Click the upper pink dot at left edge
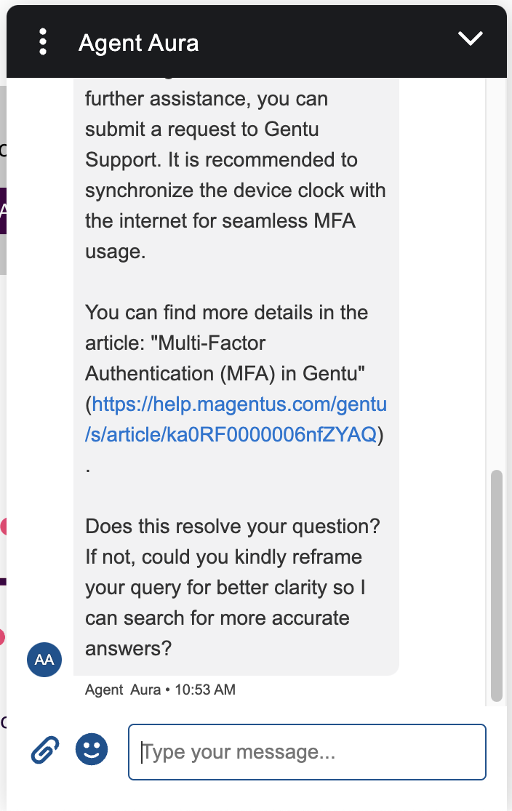 click(x=3, y=527)
